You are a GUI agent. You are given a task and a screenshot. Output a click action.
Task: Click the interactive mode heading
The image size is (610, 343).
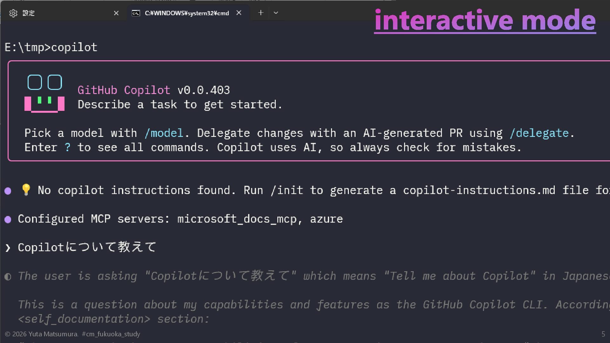485,20
